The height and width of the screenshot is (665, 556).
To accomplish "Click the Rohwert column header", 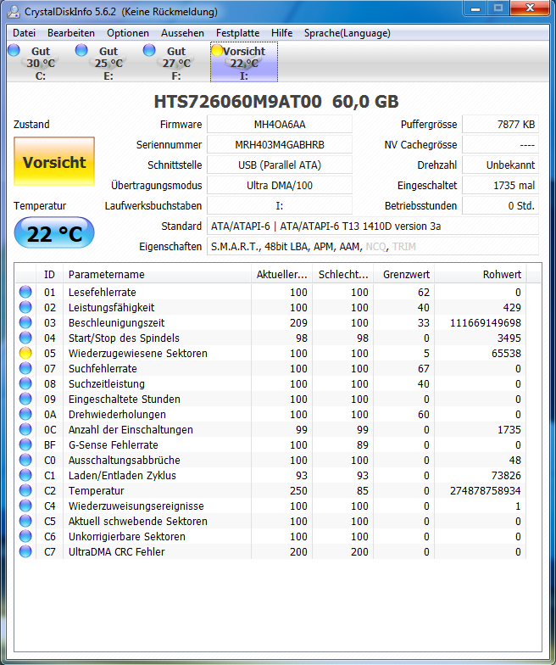I will tap(481, 275).
